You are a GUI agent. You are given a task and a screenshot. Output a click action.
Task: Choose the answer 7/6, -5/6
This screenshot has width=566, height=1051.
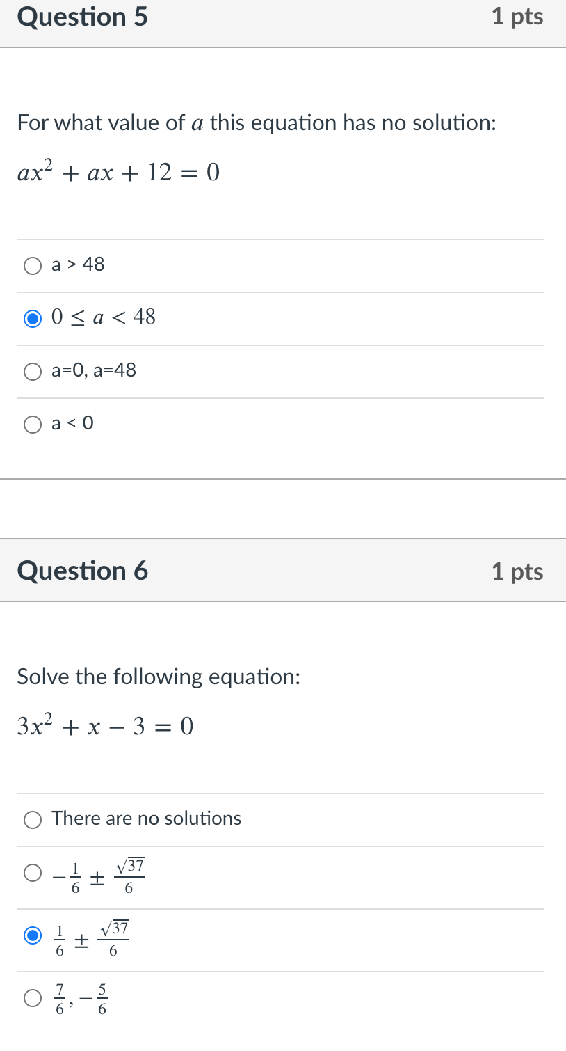32,998
